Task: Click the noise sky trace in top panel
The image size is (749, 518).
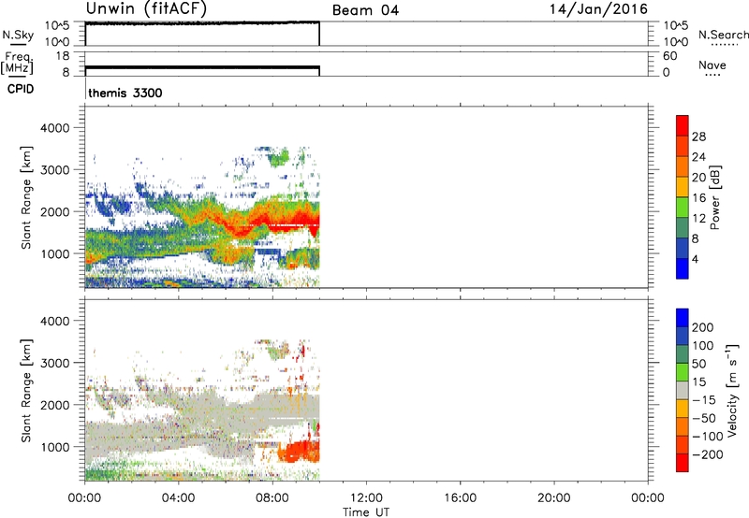Action: 202,22
